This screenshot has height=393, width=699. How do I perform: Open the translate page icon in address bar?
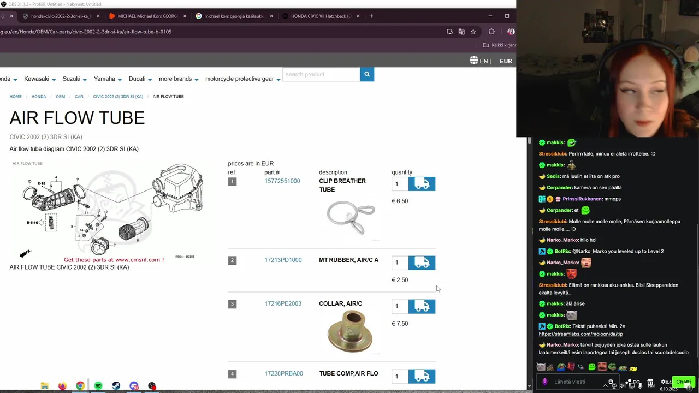(461, 32)
